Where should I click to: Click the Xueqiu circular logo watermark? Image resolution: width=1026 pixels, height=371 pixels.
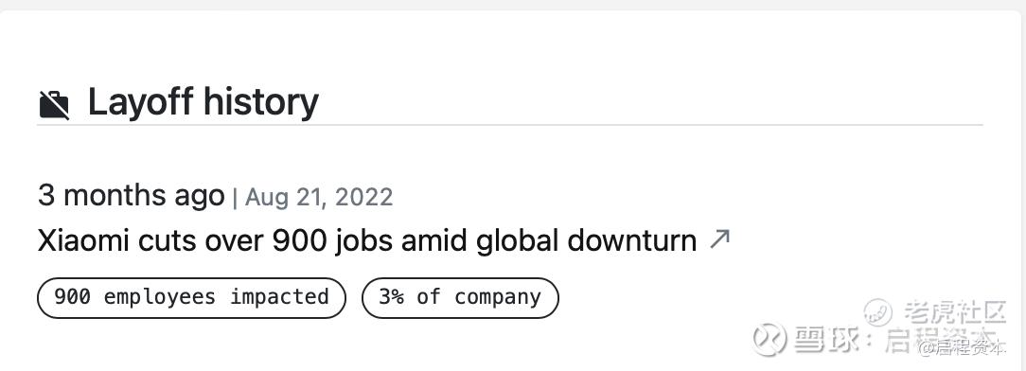tap(769, 340)
